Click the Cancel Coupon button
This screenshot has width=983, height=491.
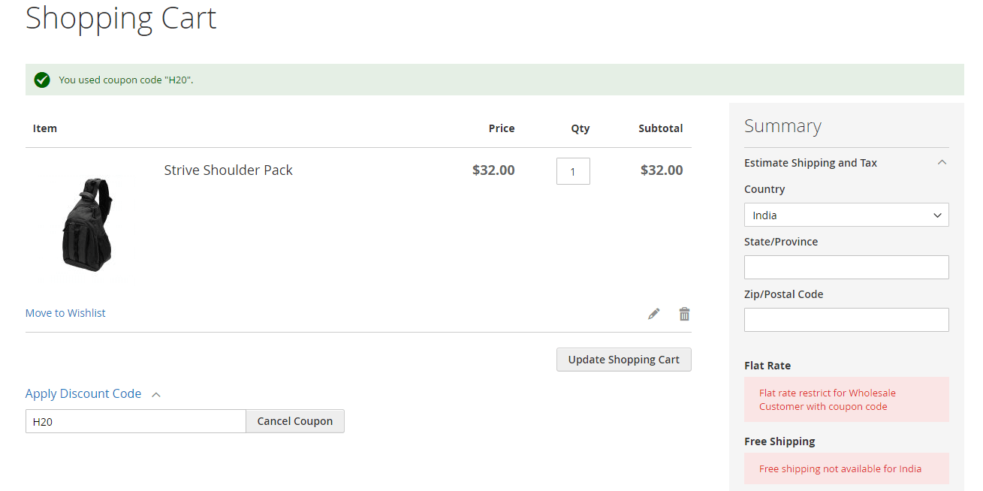[x=294, y=421]
